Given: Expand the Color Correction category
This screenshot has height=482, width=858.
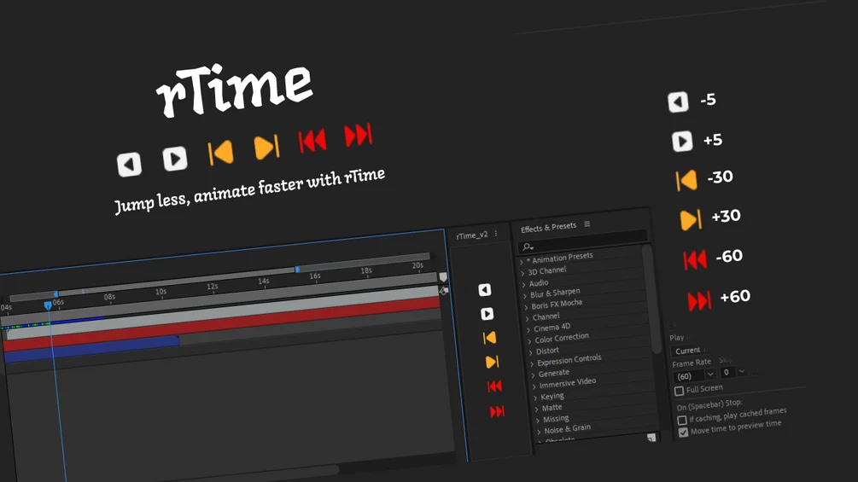Looking at the screenshot, I should pos(529,341).
